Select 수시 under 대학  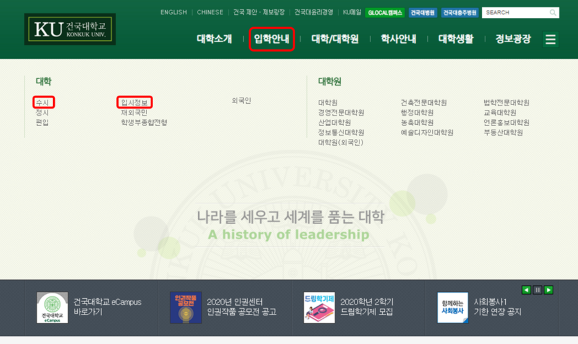(43, 103)
